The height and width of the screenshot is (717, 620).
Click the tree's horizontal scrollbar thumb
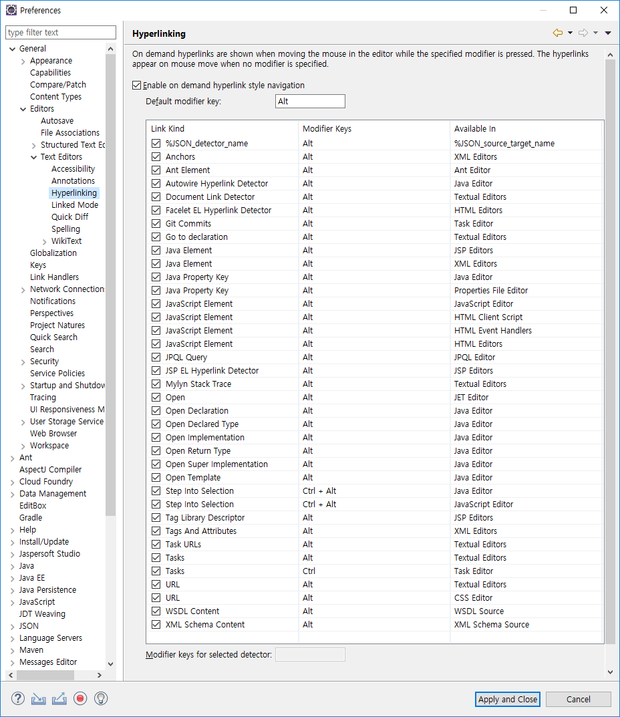(45, 675)
